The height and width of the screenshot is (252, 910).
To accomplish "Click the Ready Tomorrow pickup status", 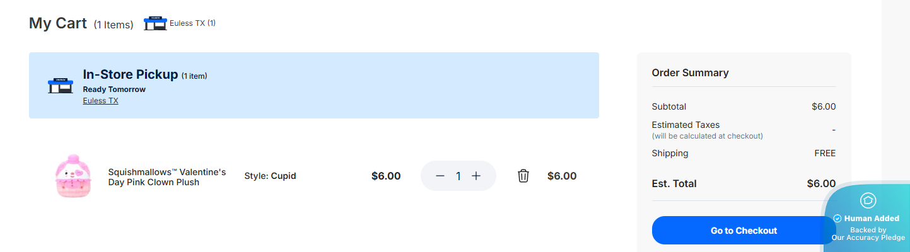I will [114, 89].
